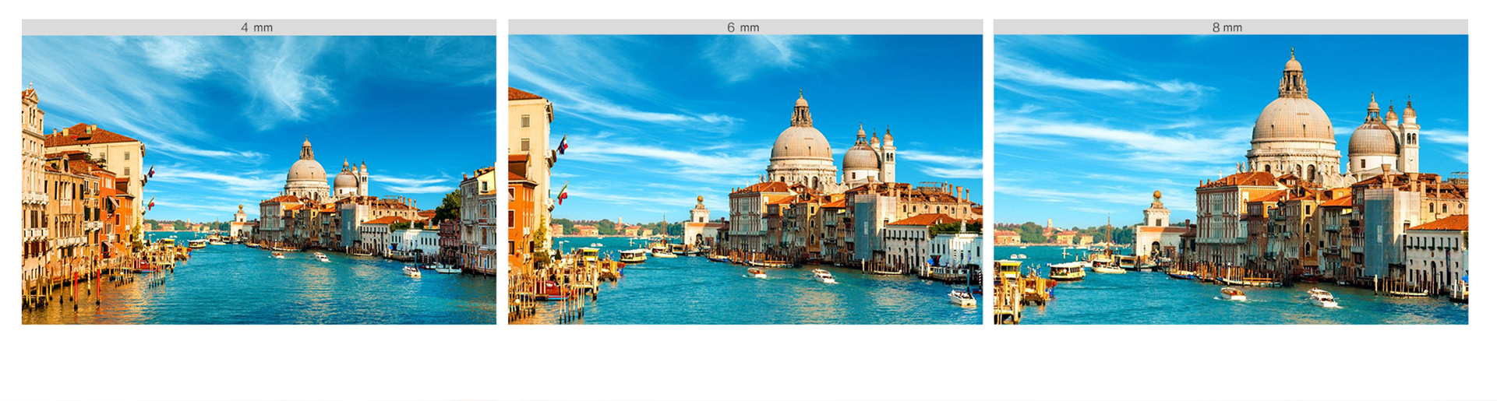
Task: Click the "4 mm" header label
Action: [256, 27]
